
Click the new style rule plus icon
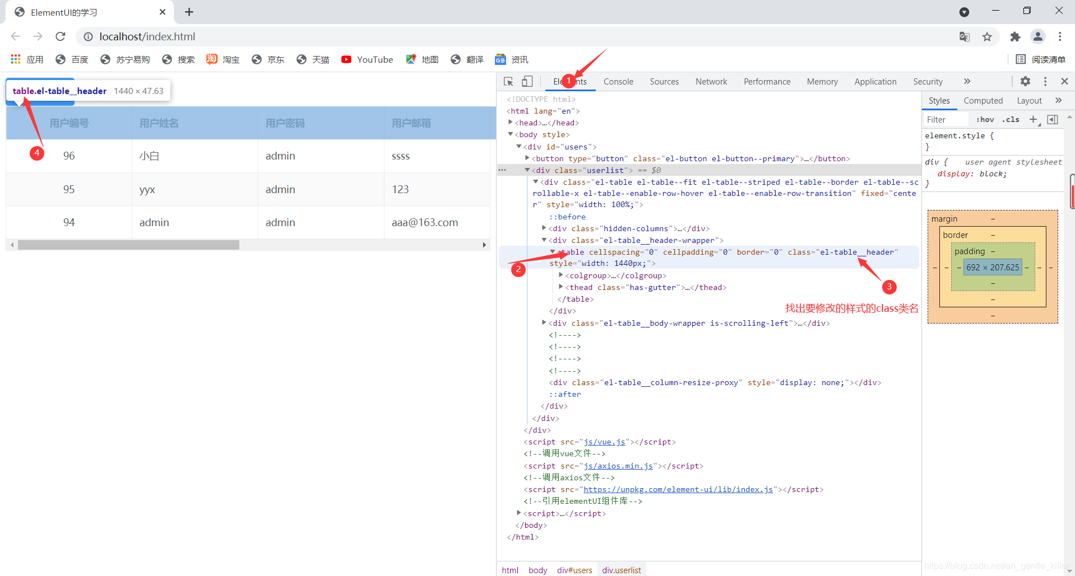tap(1034, 119)
